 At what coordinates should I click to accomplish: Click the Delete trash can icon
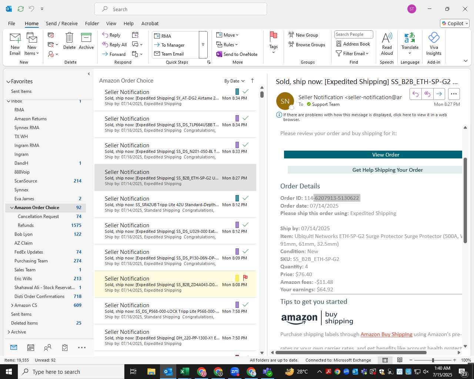coord(69,38)
